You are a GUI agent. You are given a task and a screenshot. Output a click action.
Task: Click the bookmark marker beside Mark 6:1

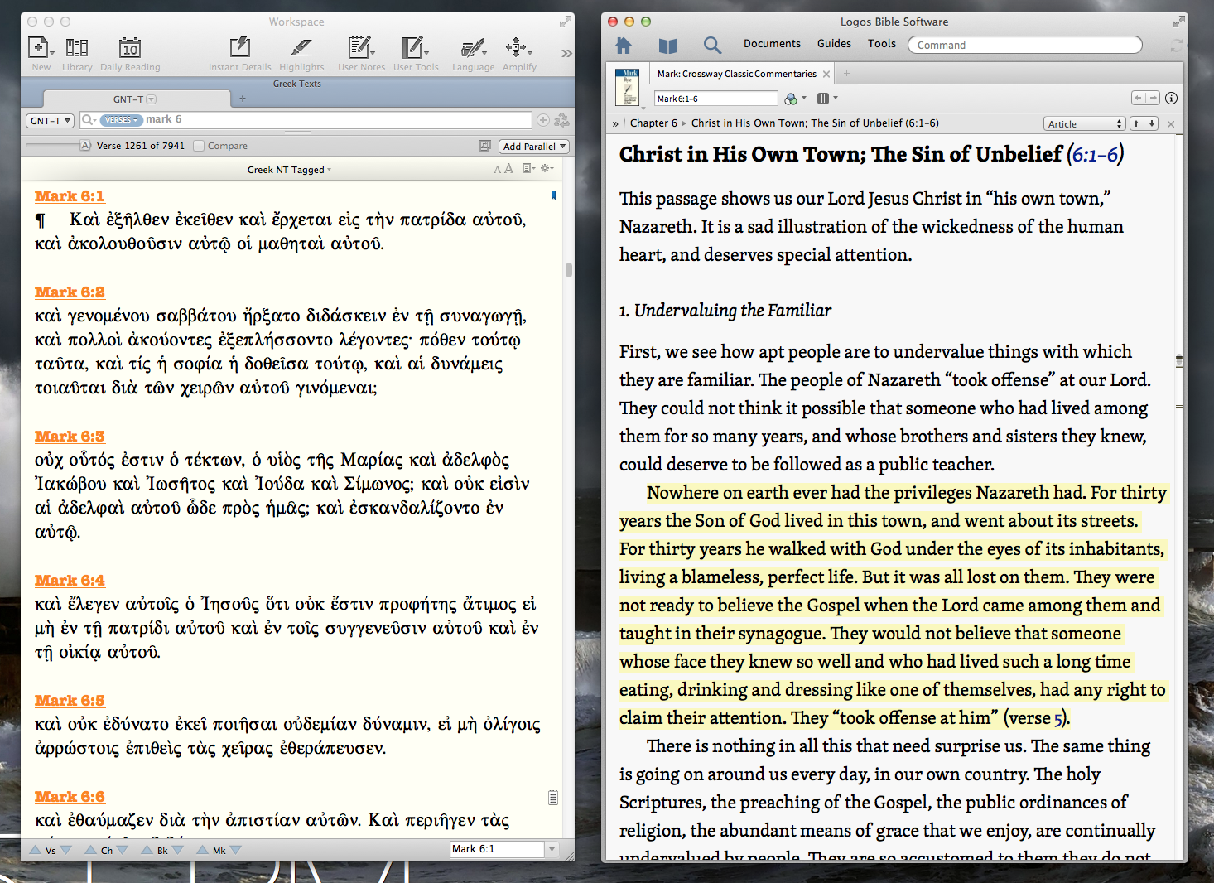pos(553,195)
